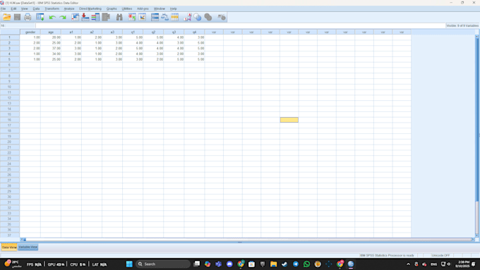Show hidden system tray icons
The width and height of the screenshot is (480, 270).
[x=408, y=264]
